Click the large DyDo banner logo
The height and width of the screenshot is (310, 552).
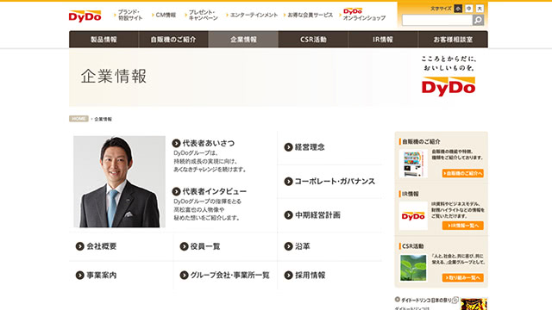pos(448,86)
